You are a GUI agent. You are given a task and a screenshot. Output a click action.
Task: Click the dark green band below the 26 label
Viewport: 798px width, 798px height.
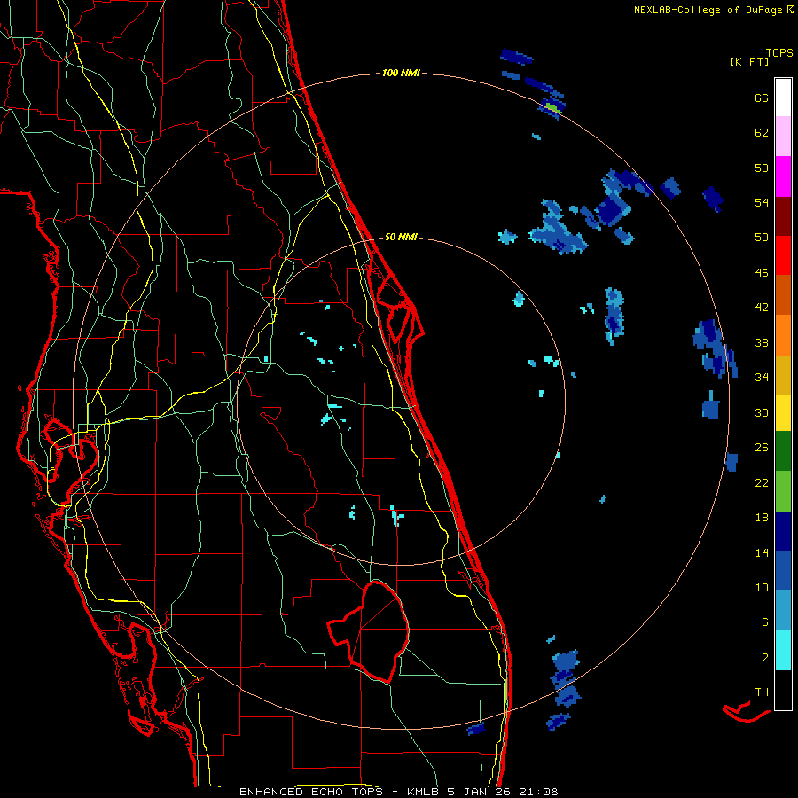[x=783, y=450]
